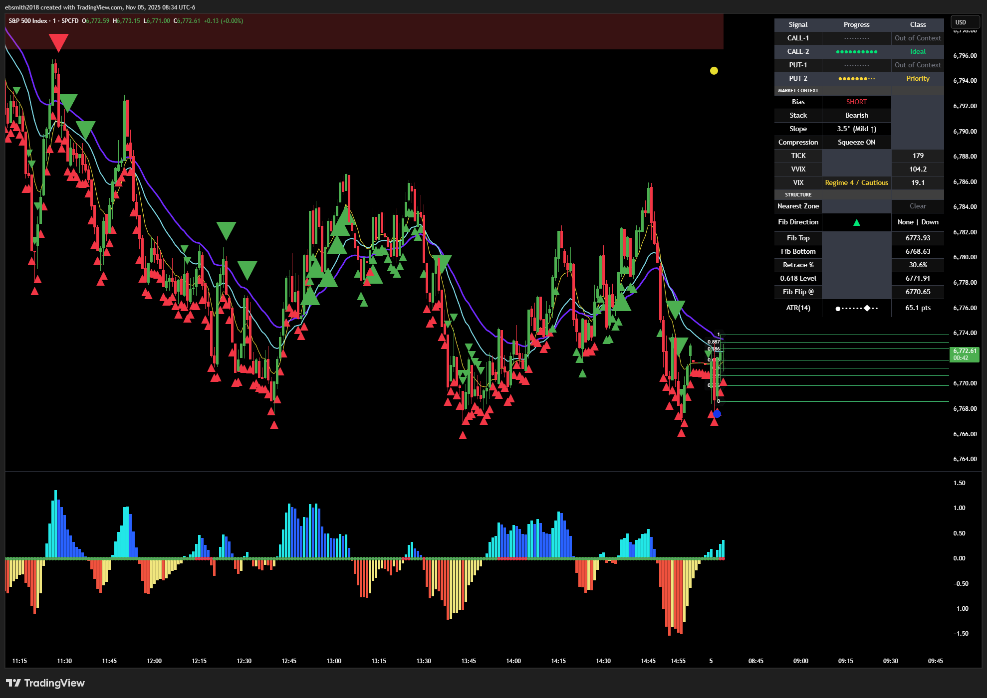Click the yellow dot marker on chart
The width and height of the screenshot is (987, 698).
[x=714, y=71]
